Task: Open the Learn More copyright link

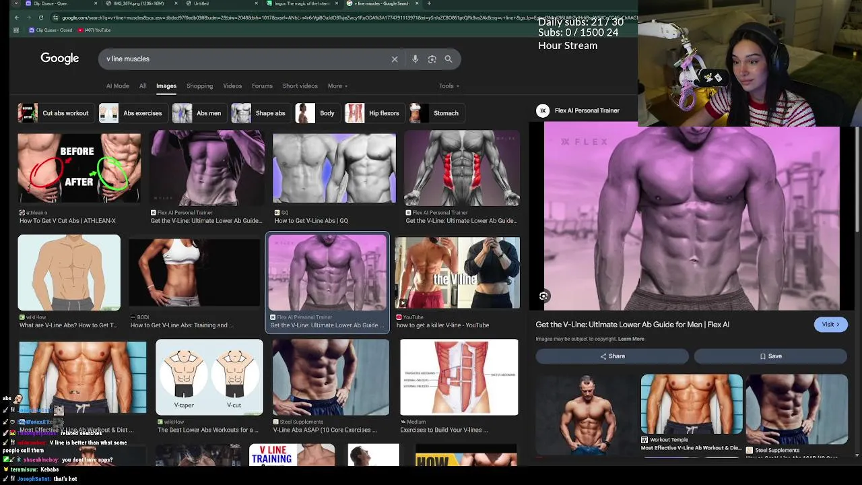Action: (631, 339)
